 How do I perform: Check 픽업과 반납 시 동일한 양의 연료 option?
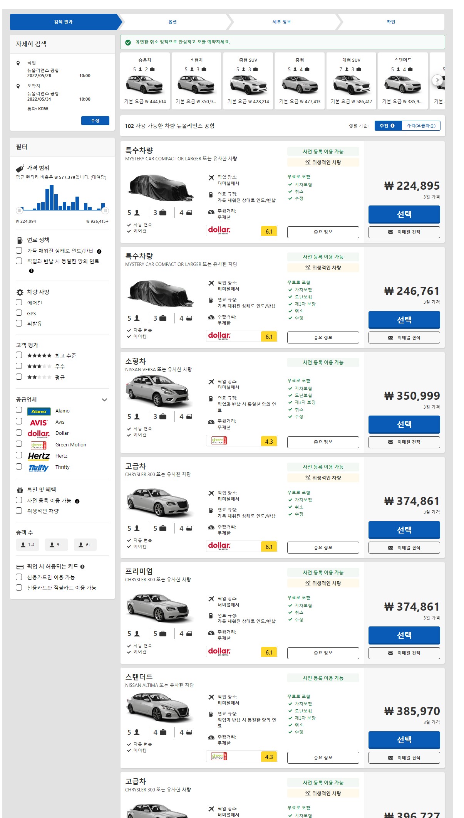[19, 261]
